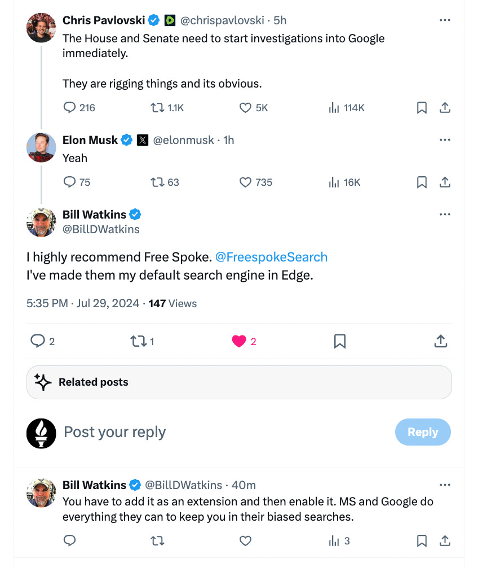Open Elon Musk's profile picture

(41, 147)
